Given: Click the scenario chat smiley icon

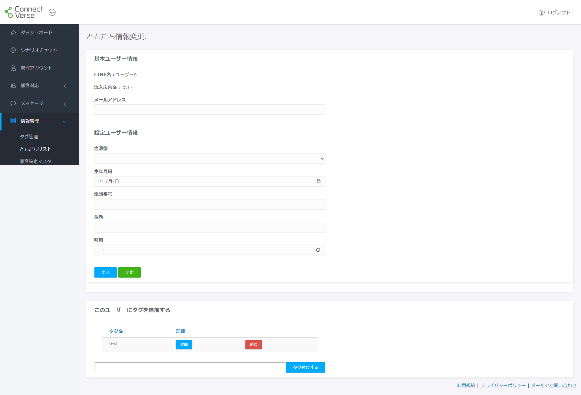Looking at the screenshot, I should tap(13, 50).
